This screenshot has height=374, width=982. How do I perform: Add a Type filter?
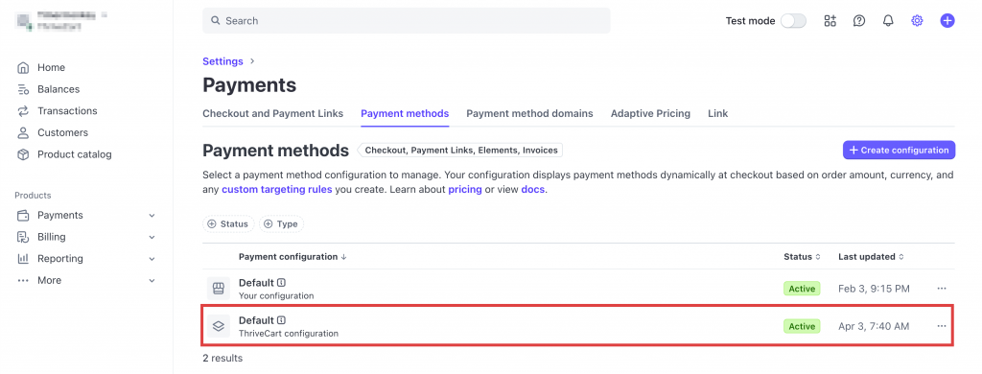pyautogui.click(x=281, y=223)
